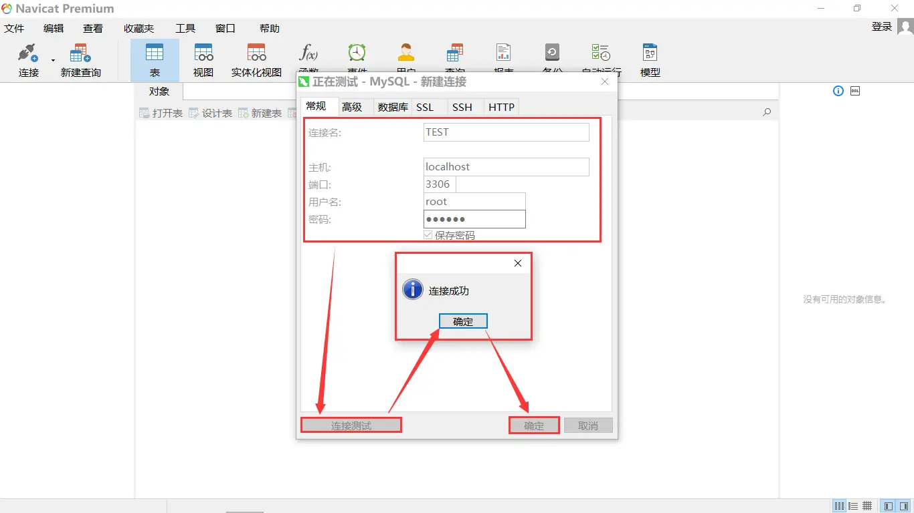This screenshot has width=914, height=513.
Task: Open the 文件 menu
Action: (x=14, y=29)
